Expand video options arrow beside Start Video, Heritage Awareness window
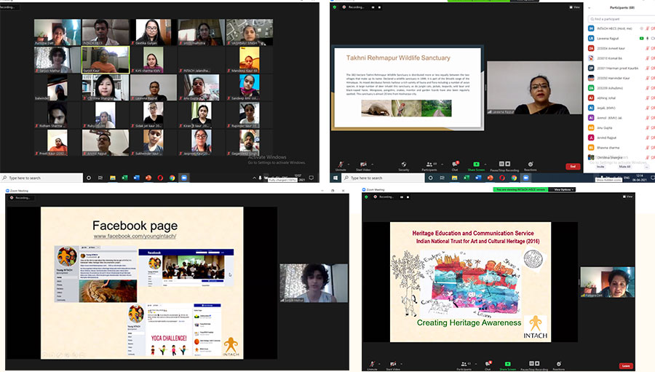Image resolution: width=655 pixels, height=372 pixels. click(x=402, y=364)
